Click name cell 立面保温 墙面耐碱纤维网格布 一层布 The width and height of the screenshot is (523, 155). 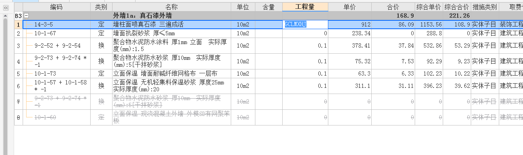pos(172,74)
